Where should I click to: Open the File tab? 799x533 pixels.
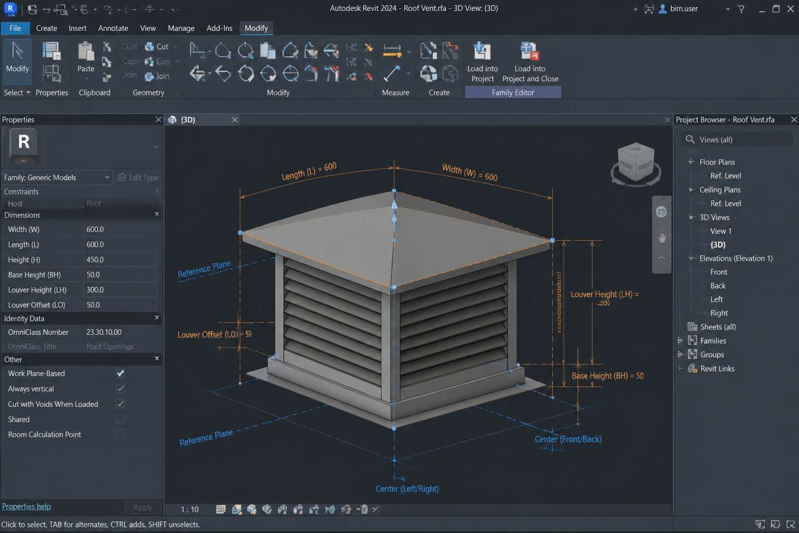pos(15,28)
